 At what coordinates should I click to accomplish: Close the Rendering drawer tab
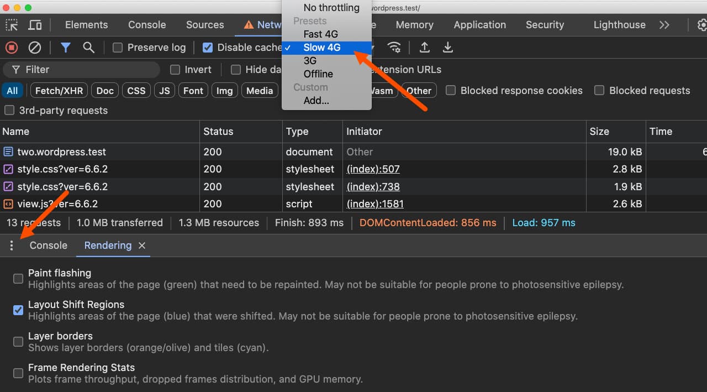coord(142,245)
